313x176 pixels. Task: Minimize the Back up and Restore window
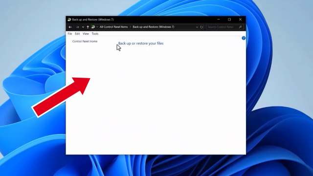pos(219,20)
